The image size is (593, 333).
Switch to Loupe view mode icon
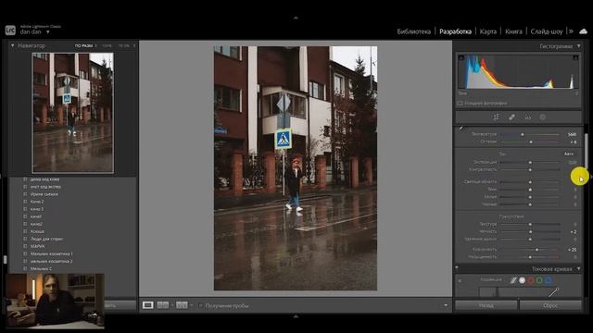click(x=148, y=305)
